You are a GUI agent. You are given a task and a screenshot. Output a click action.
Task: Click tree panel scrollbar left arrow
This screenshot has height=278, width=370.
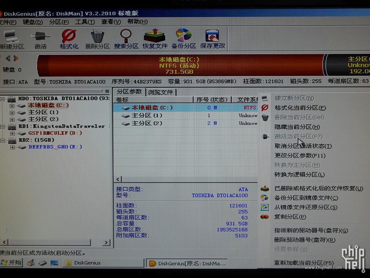(5, 242)
